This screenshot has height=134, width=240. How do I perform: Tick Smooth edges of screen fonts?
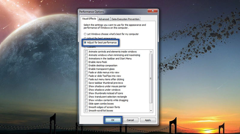pos(87,107)
